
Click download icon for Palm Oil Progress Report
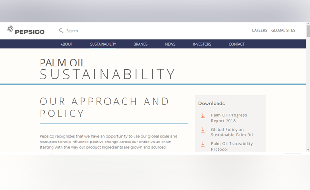203,115
